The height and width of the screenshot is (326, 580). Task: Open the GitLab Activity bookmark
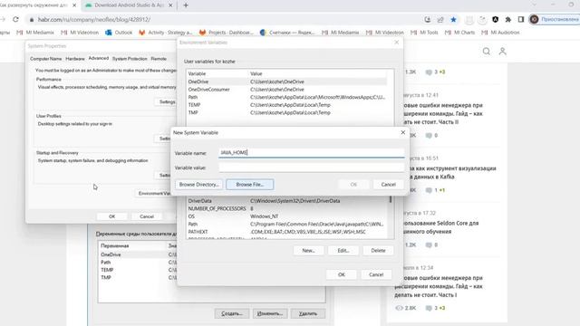point(165,33)
